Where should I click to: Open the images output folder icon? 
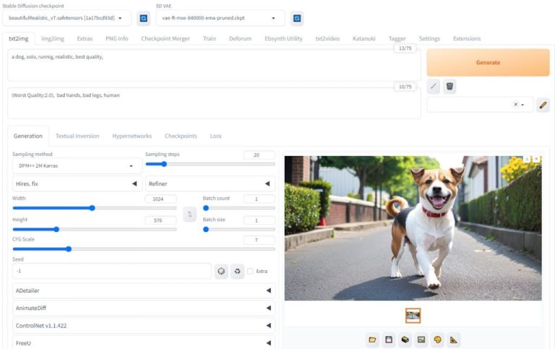(373, 339)
